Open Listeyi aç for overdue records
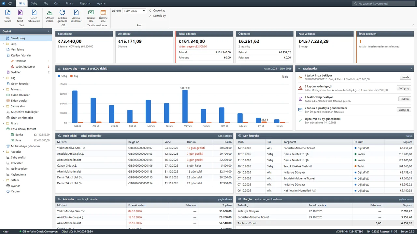417x234 pixels. (x=404, y=88)
